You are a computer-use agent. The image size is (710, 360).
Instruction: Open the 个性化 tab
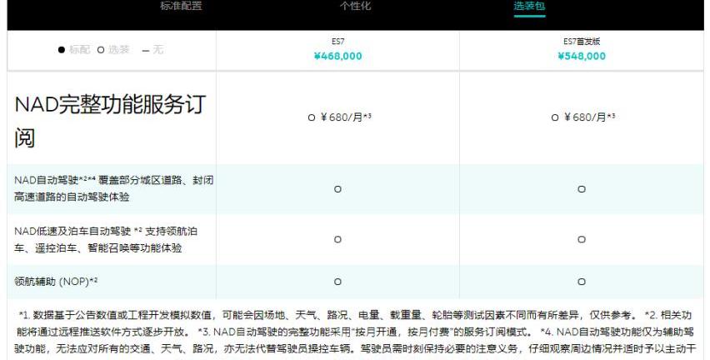pos(356,6)
